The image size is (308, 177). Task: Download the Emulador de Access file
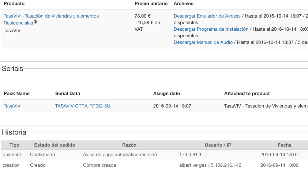click(x=207, y=16)
